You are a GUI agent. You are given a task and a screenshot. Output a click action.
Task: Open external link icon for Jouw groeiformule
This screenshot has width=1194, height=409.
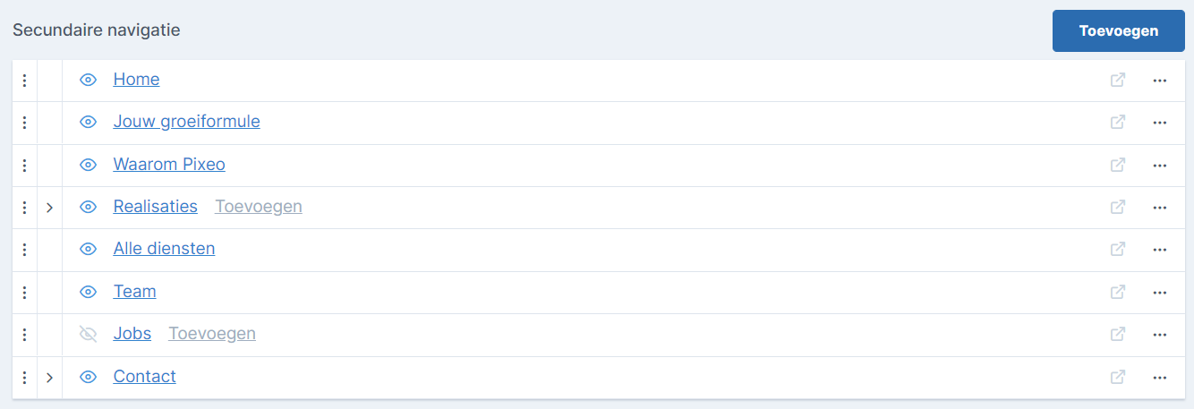[x=1118, y=122]
